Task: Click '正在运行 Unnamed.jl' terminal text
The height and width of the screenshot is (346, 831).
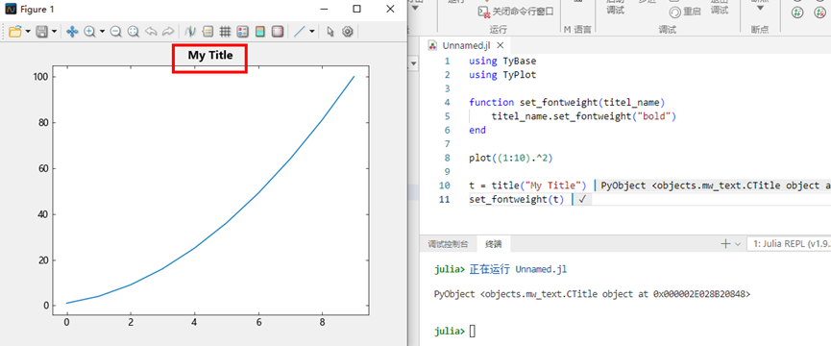Action: pyautogui.click(x=518, y=269)
